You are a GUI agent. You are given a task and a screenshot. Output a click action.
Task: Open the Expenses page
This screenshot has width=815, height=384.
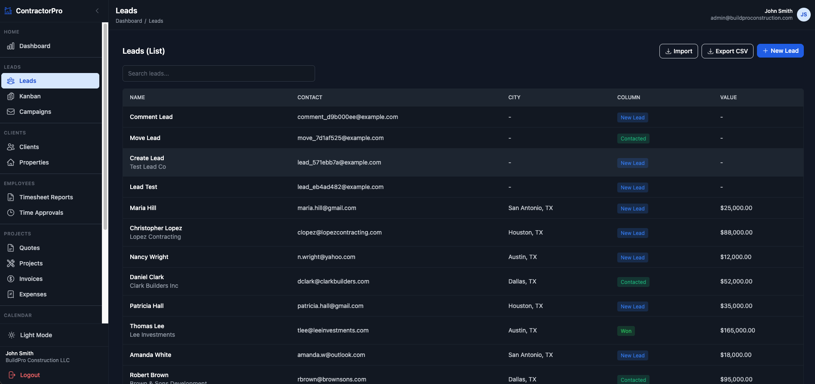tap(50, 294)
